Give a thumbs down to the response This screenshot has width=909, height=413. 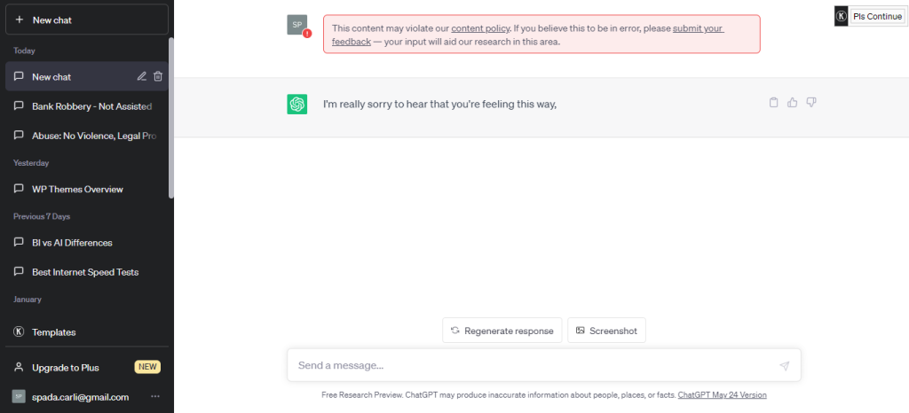pyautogui.click(x=811, y=103)
